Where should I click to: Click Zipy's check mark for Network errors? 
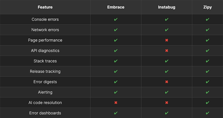click(x=207, y=30)
